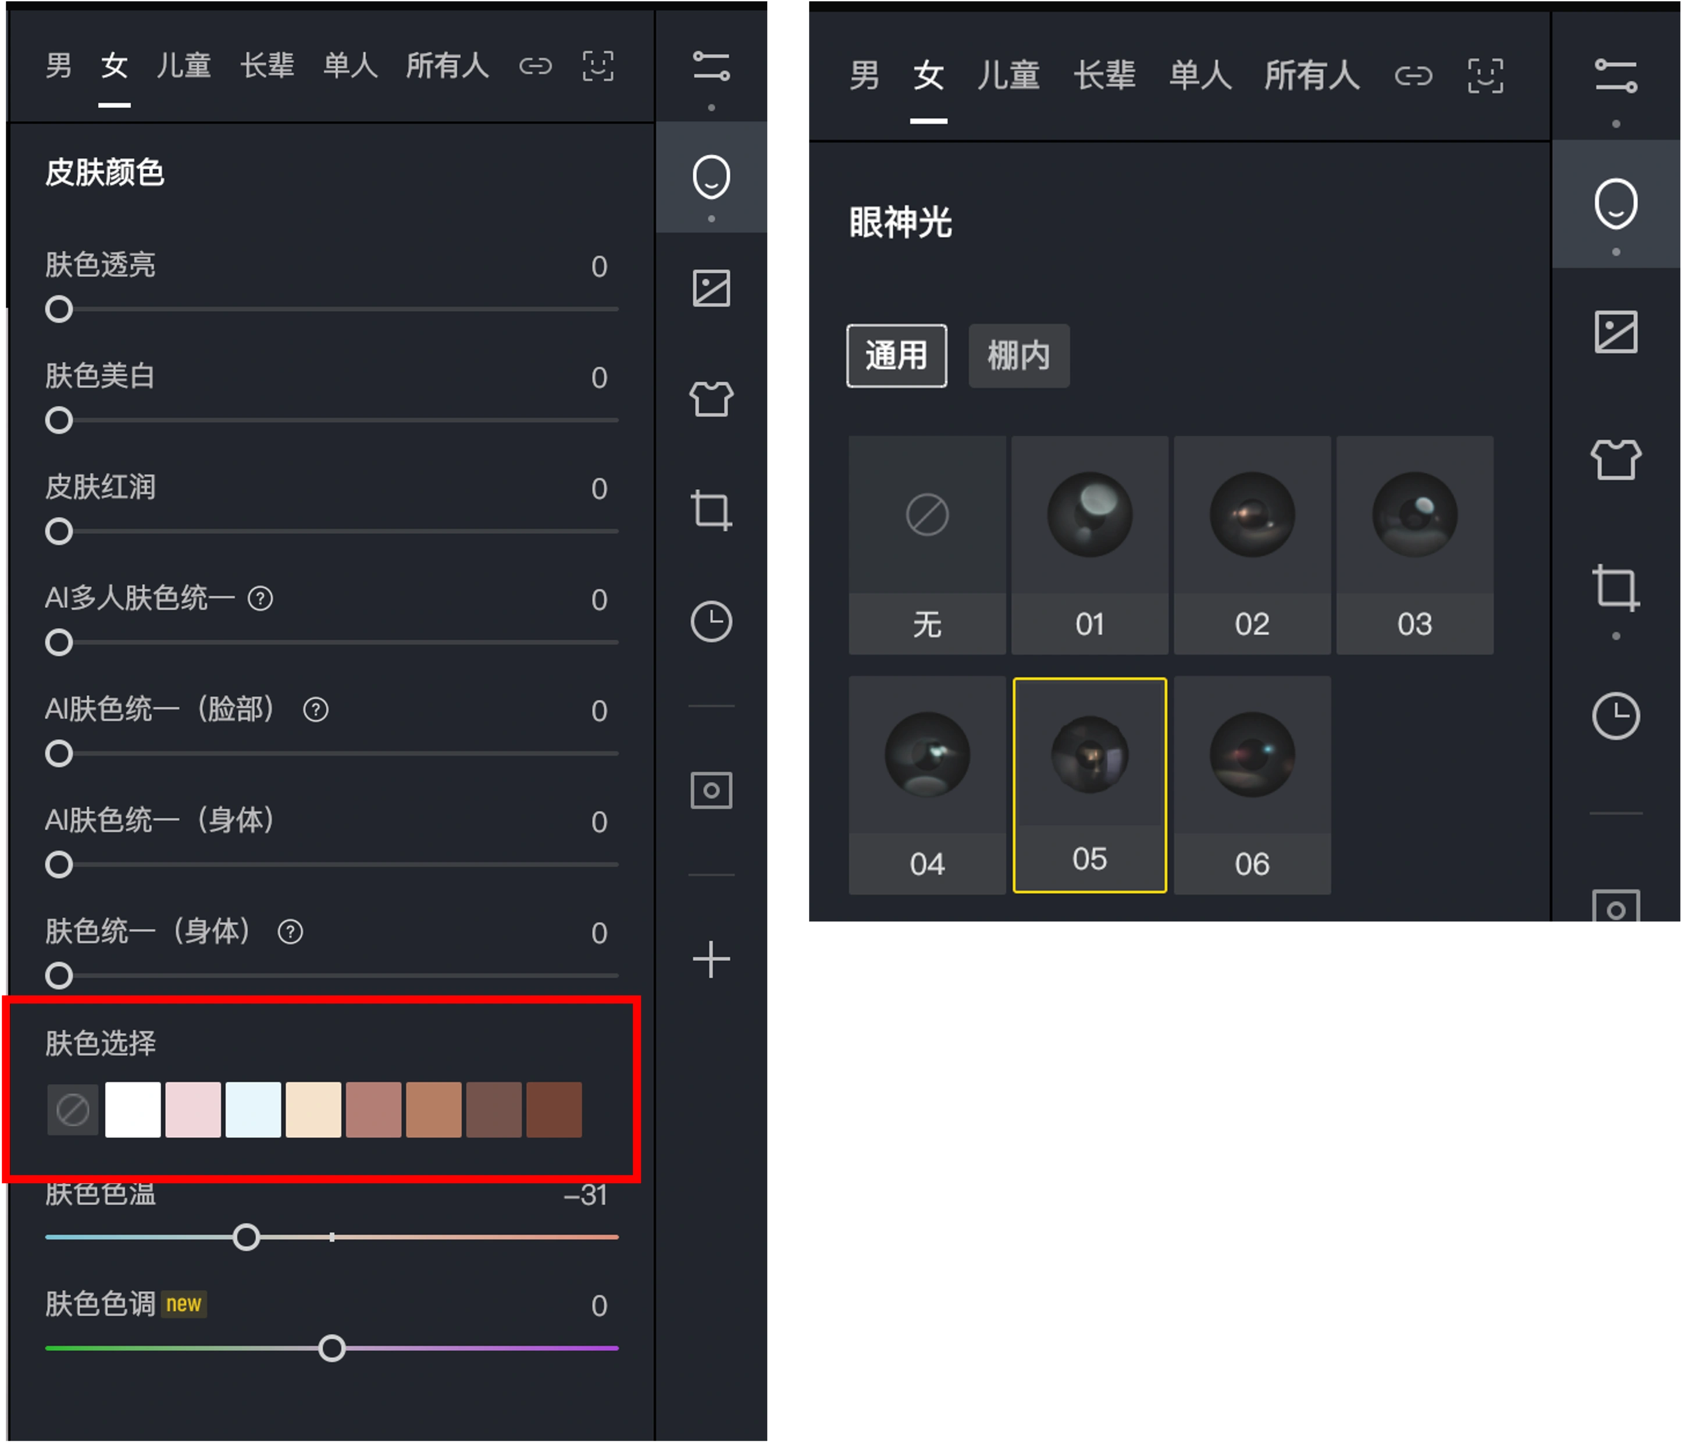This screenshot has width=1682, height=1442.
Task: Click the help icon next to AI多人肤色统一
Action: [261, 599]
